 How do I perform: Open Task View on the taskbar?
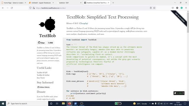coord(57,103)
